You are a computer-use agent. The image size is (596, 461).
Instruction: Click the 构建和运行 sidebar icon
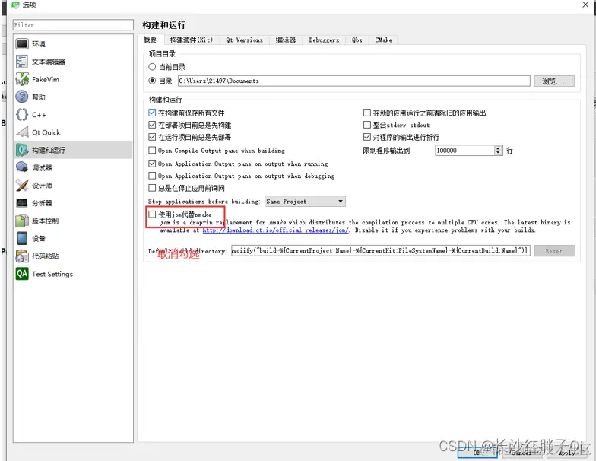click(x=22, y=150)
